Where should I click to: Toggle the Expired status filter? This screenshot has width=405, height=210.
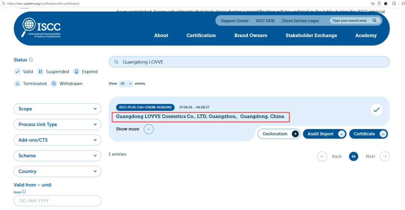[x=85, y=71]
